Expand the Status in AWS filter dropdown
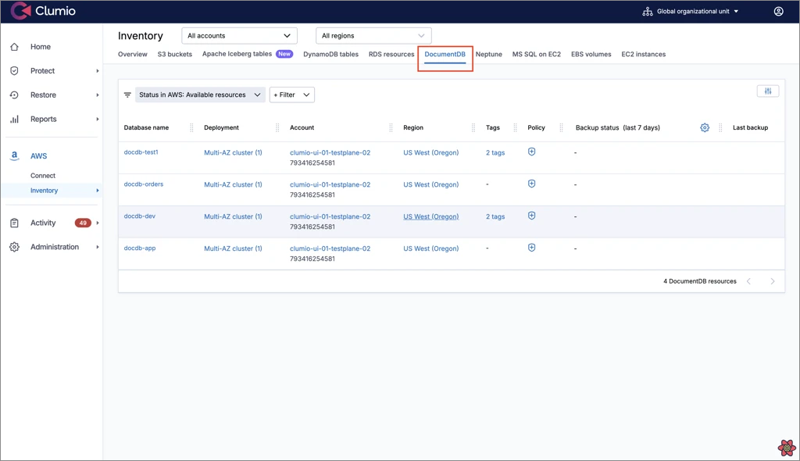The height and width of the screenshot is (461, 800). click(x=200, y=95)
